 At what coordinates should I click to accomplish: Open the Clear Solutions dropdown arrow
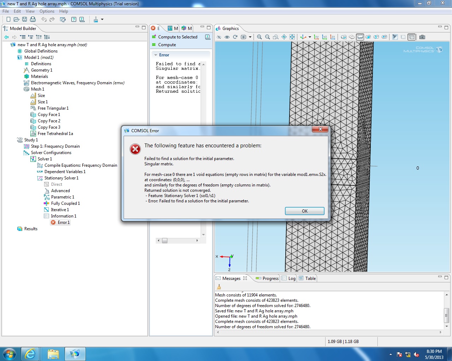point(102,19)
